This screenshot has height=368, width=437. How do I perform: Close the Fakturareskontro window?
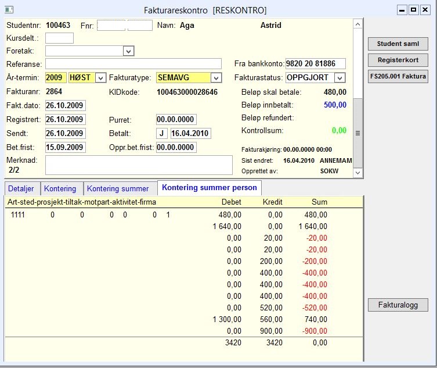(x=425, y=10)
